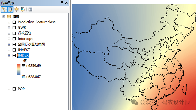
Task: Select the 行政区划 layer name
Action: tap(25, 33)
